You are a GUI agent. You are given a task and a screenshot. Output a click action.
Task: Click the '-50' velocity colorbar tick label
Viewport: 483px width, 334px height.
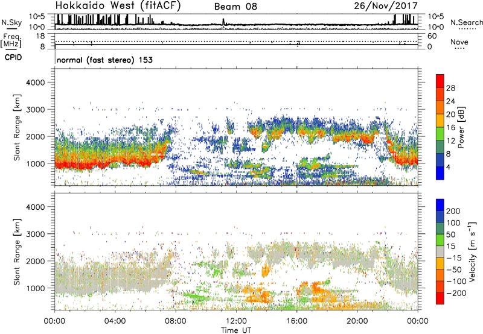point(454,269)
